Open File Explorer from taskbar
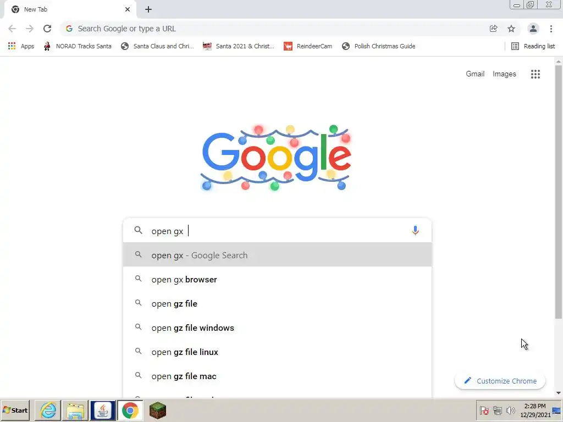Screen dimensions: 563x422 (x=75, y=410)
